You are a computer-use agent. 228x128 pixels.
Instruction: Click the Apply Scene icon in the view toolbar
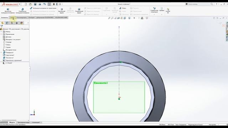click(x=142, y=18)
